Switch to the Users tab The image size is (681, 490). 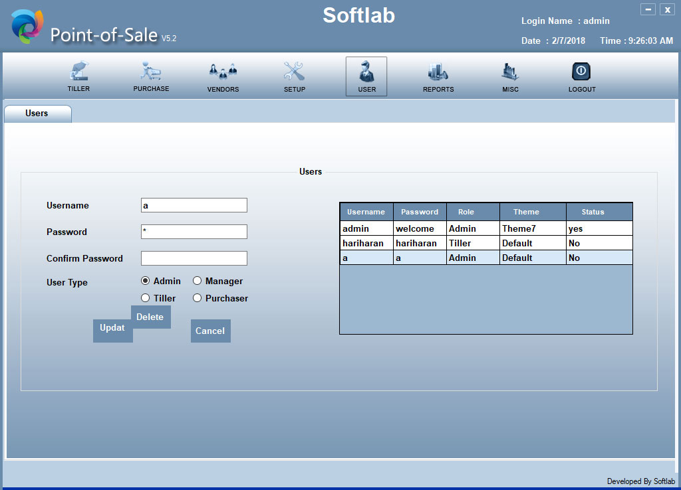click(37, 114)
